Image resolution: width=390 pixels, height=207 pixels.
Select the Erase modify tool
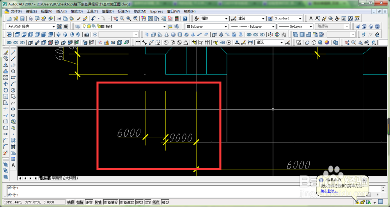pos(6,52)
